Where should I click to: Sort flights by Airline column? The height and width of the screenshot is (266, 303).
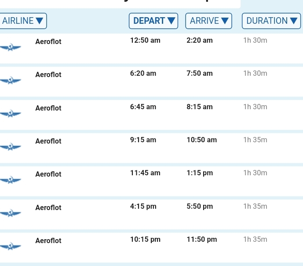[23, 21]
